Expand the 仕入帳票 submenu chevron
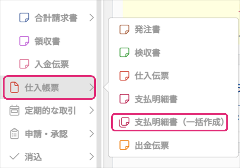Viewport: 240px width, 168px height. (x=92, y=87)
